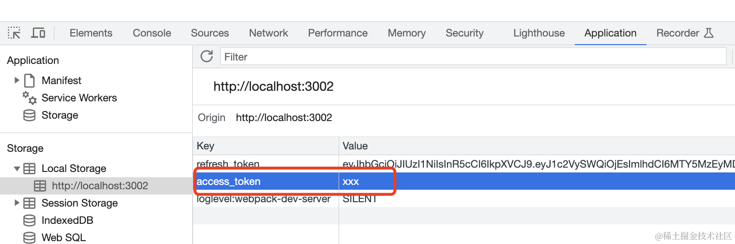Click the Filter input field
This screenshot has height=244, width=735.
tap(472, 57)
